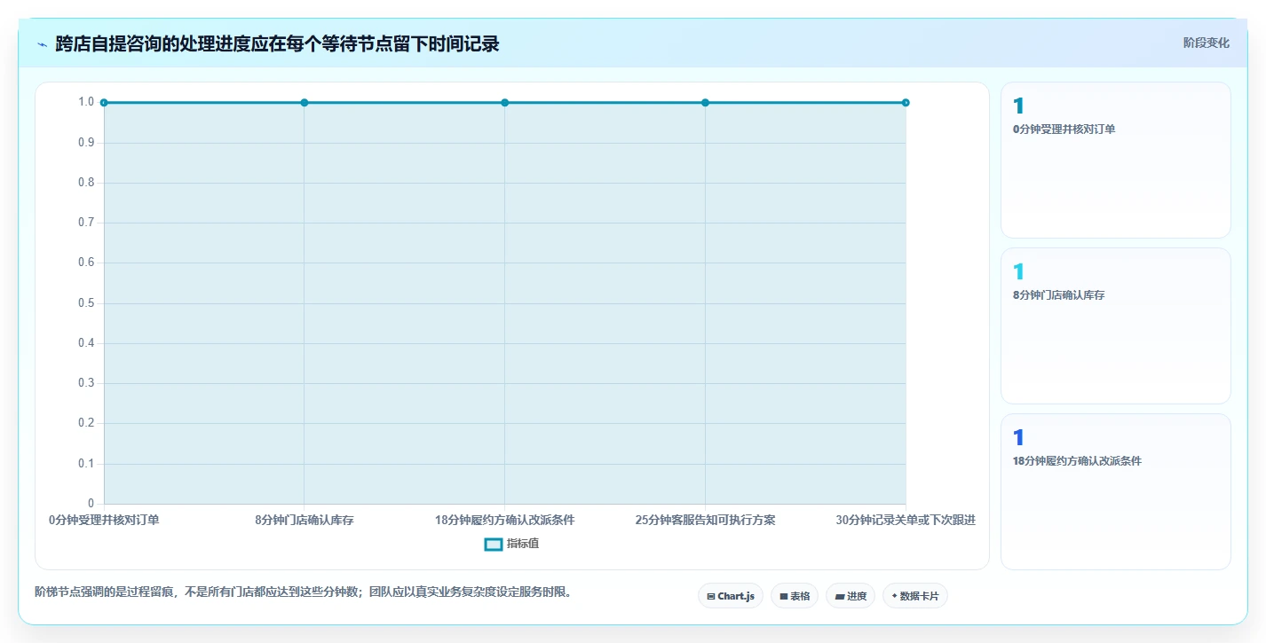This screenshot has width=1266, height=643.
Task: Click the footer note starting with 阶梯节点强调的是过程留痕
Action: 303,592
